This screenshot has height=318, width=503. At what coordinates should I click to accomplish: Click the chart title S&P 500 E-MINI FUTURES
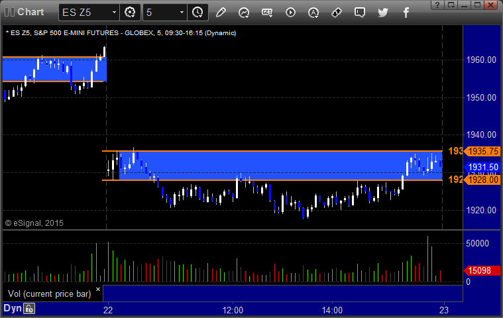coord(76,33)
